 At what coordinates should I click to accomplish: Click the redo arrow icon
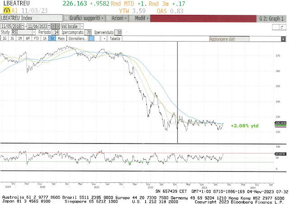[x=282, y=27]
